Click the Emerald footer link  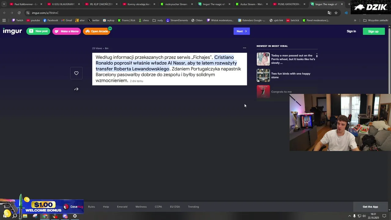tap(122, 207)
